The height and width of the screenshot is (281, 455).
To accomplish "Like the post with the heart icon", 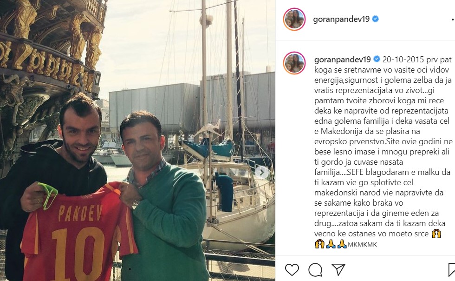I will pyautogui.click(x=292, y=270).
